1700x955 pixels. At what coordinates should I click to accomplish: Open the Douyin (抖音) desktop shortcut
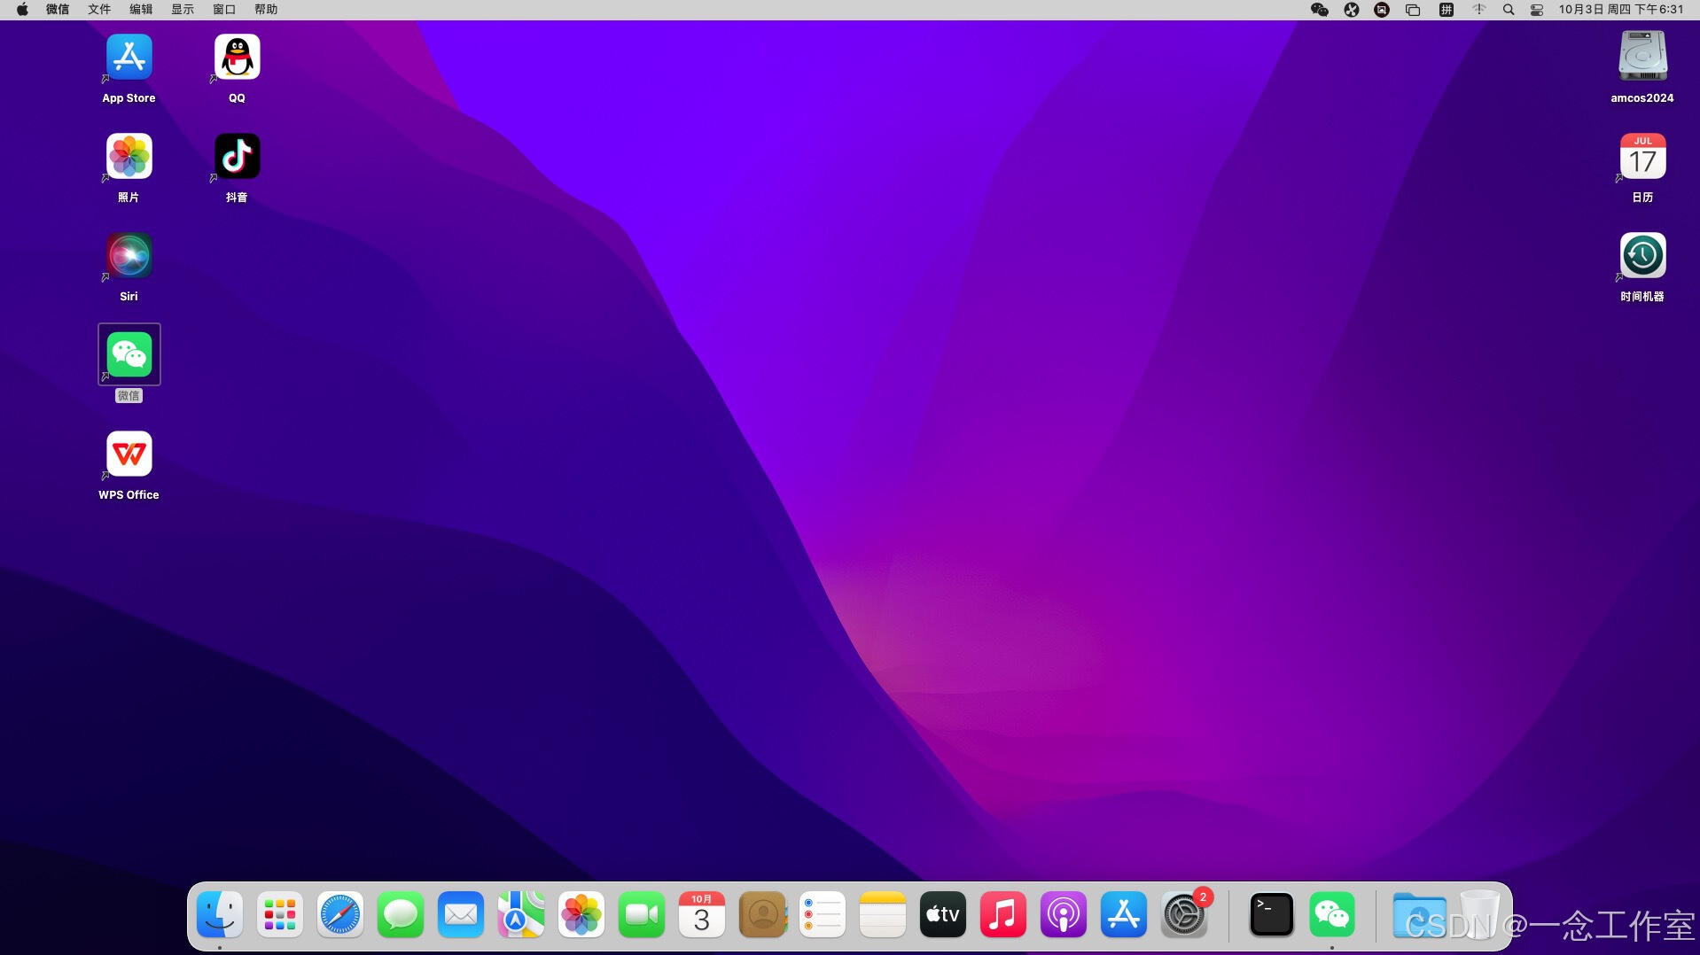coord(237,157)
